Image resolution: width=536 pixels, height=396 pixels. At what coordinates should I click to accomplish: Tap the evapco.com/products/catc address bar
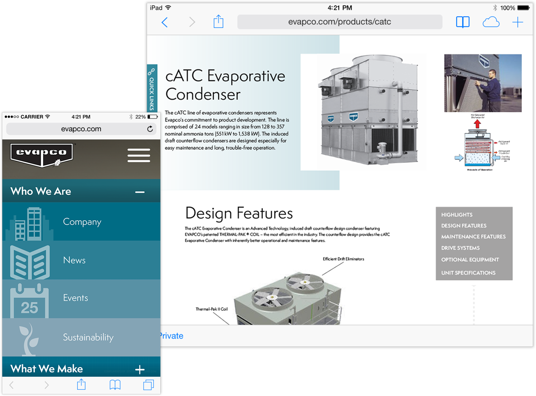tap(340, 22)
